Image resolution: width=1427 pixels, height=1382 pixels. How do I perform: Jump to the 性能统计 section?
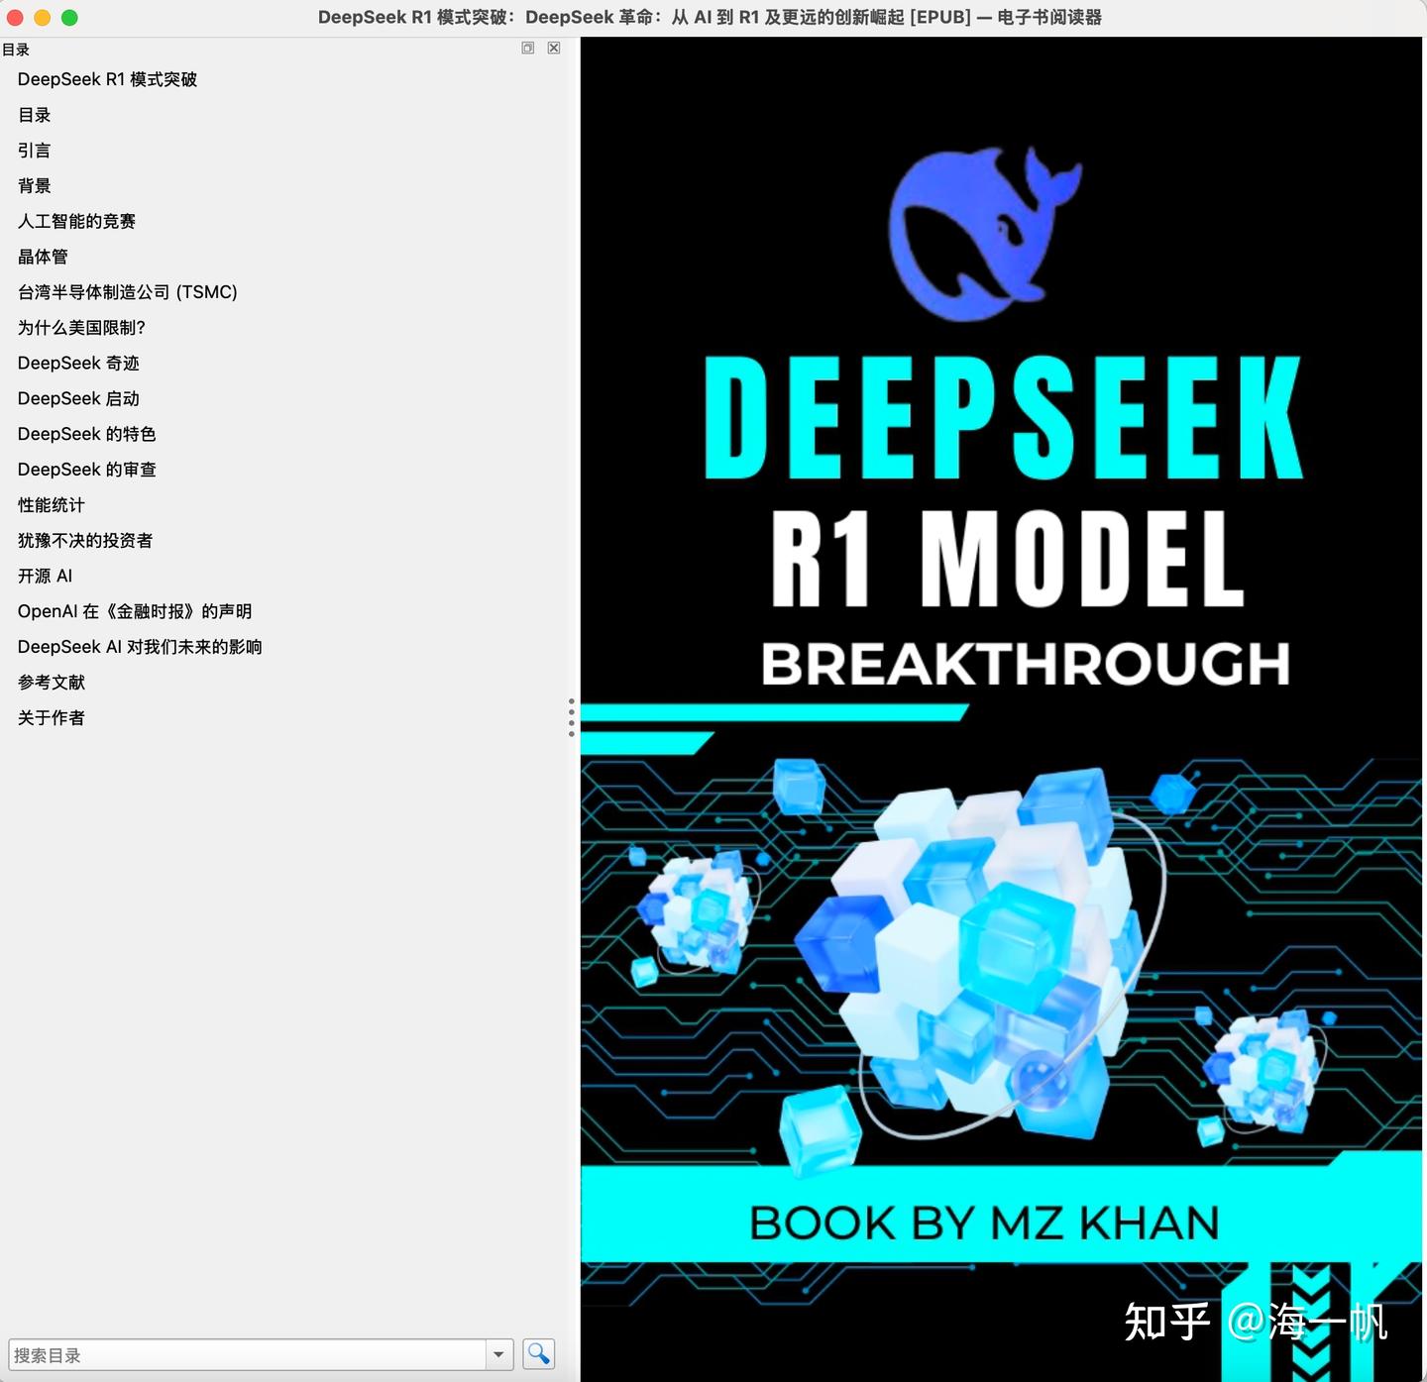pos(51,504)
